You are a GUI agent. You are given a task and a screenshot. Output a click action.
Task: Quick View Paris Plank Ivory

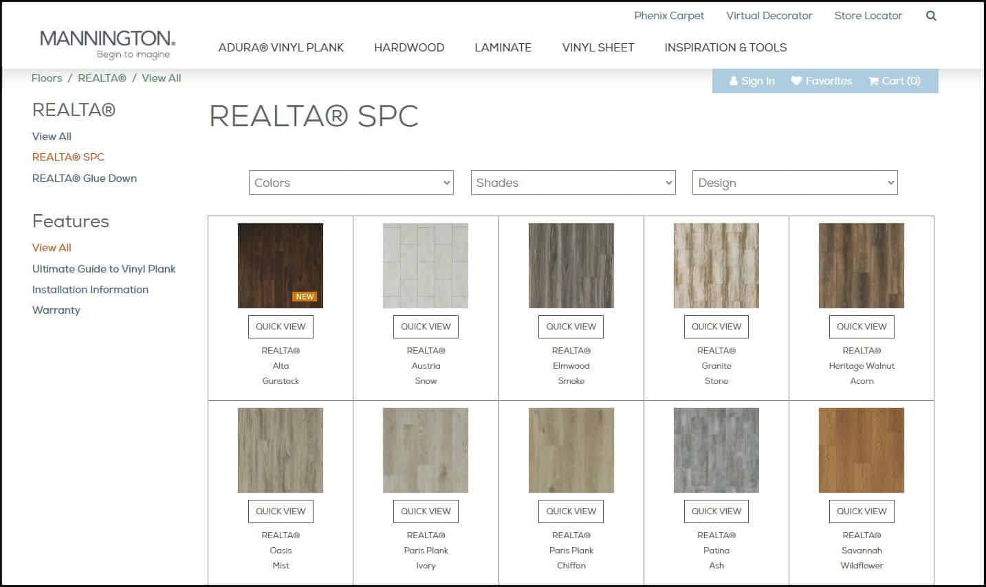[x=426, y=511]
